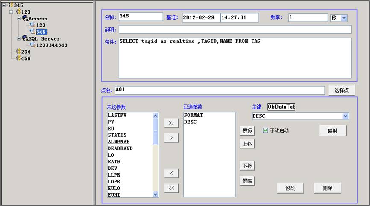Open the DESC primary key dropdown
Image resolution: width=370 pixels, height=206 pixels.
(345, 116)
